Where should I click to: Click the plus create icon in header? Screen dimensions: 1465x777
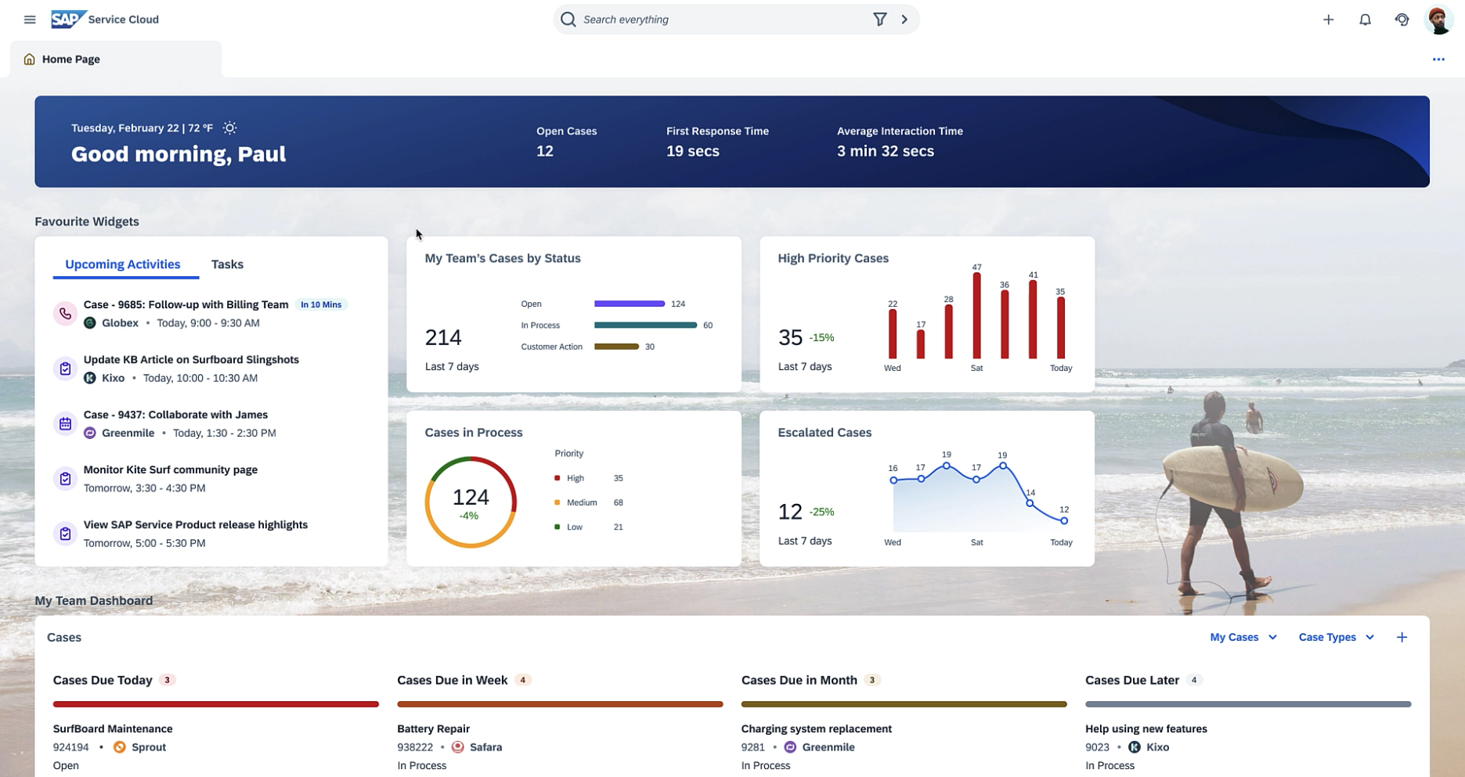click(x=1328, y=20)
